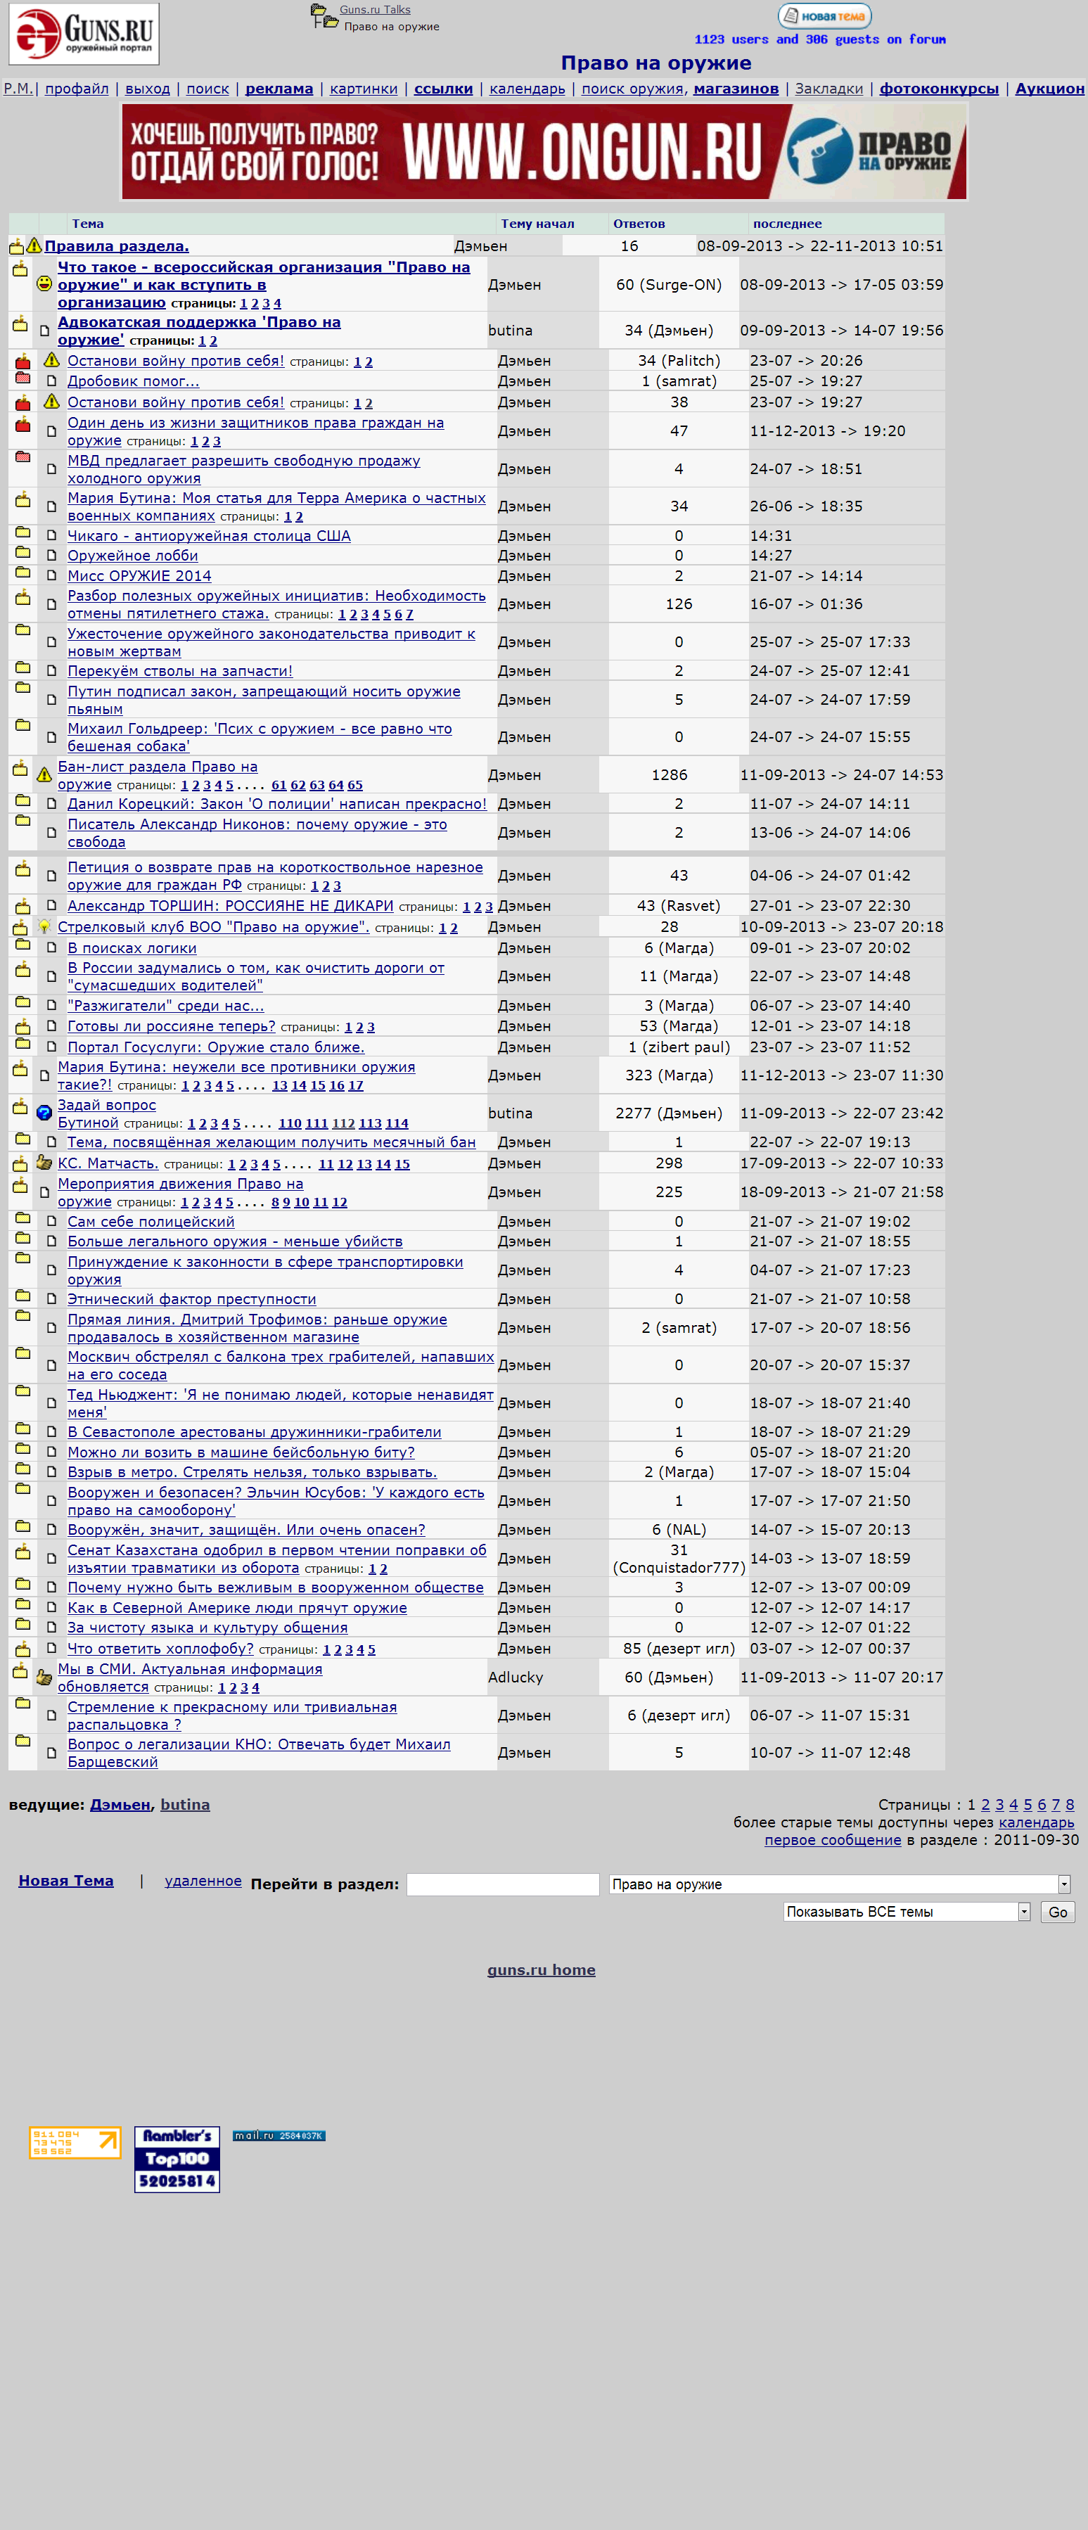Screen dimensions: 1088x2530
Task: Click document icon beside 'Перекуём стволы на запчасти'
Action: tap(52, 671)
